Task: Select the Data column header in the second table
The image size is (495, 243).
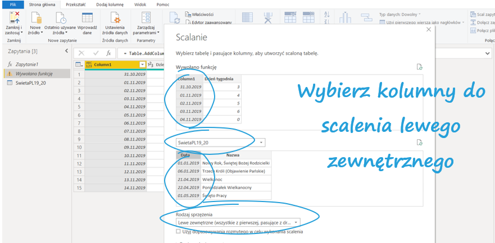Action: coord(185,155)
